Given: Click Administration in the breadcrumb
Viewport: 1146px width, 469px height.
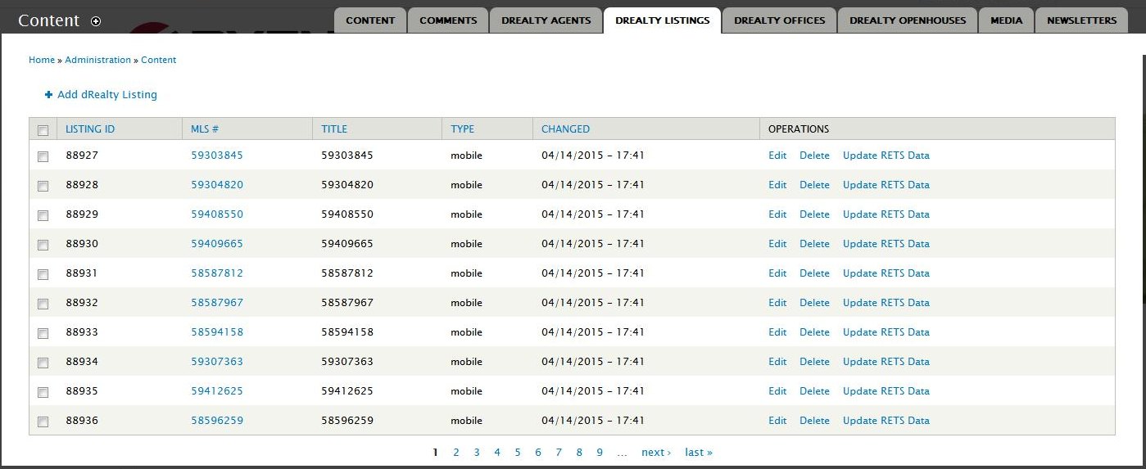Looking at the screenshot, I should click(98, 60).
